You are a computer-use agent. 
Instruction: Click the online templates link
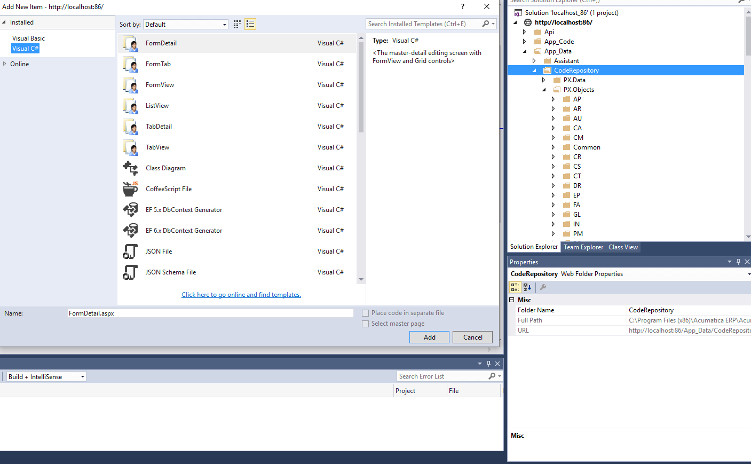tap(241, 294)
